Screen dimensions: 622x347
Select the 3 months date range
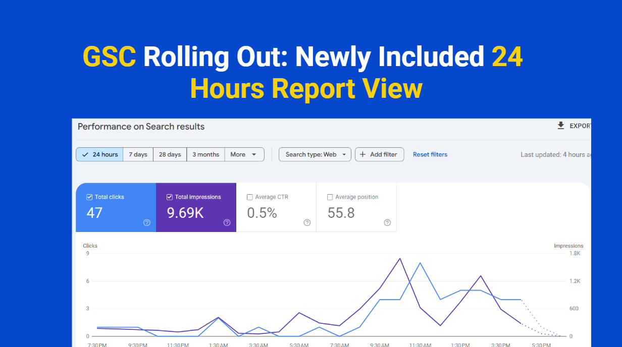click(x=205, y=154)
